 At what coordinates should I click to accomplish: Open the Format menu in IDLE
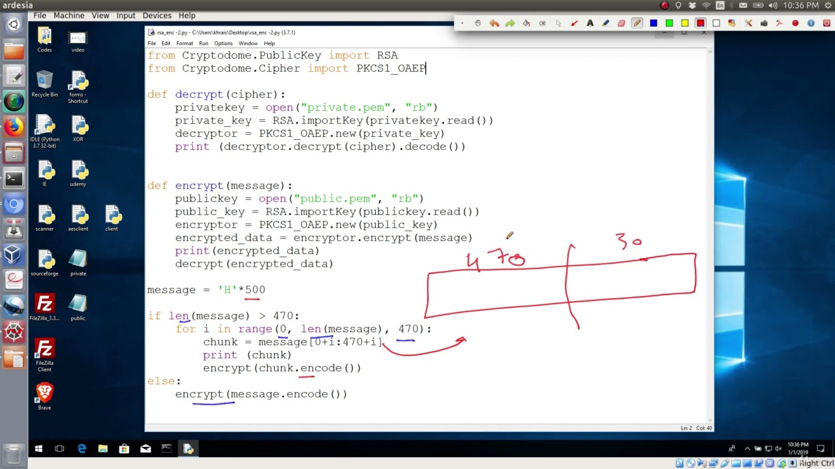[184, 44]
